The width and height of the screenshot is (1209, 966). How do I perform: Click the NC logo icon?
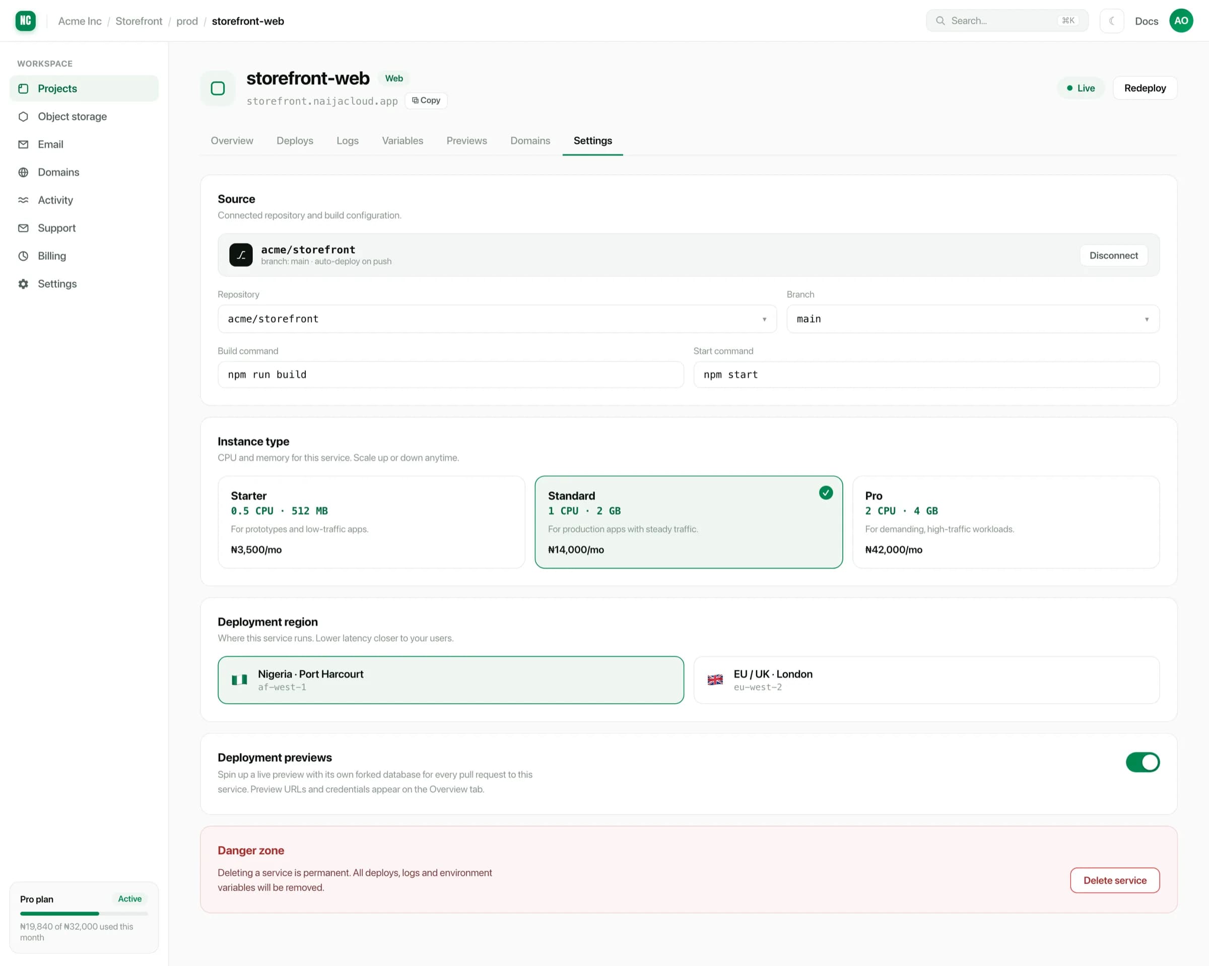coord(25,21)
